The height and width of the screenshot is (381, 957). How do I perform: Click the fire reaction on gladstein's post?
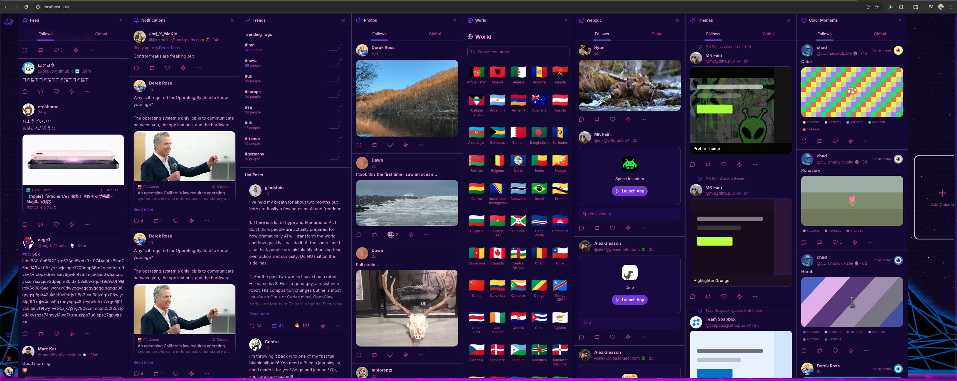297,326
